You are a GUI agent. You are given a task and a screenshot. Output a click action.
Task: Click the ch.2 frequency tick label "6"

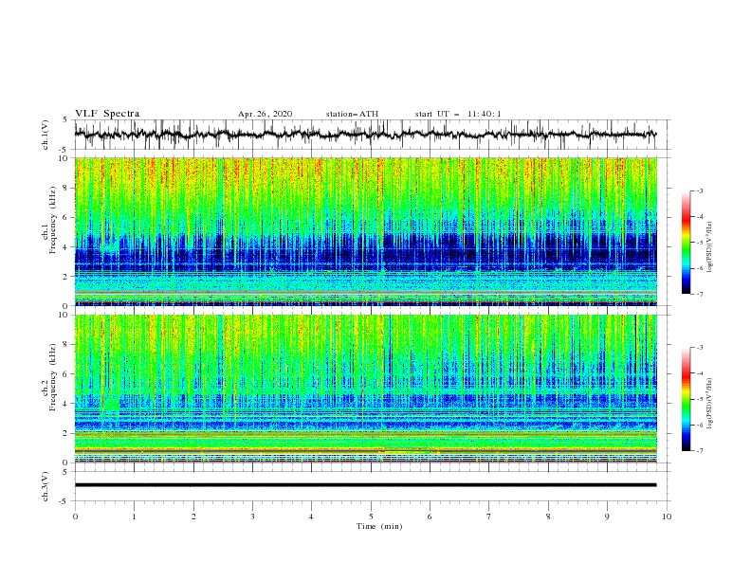[67, 374]
